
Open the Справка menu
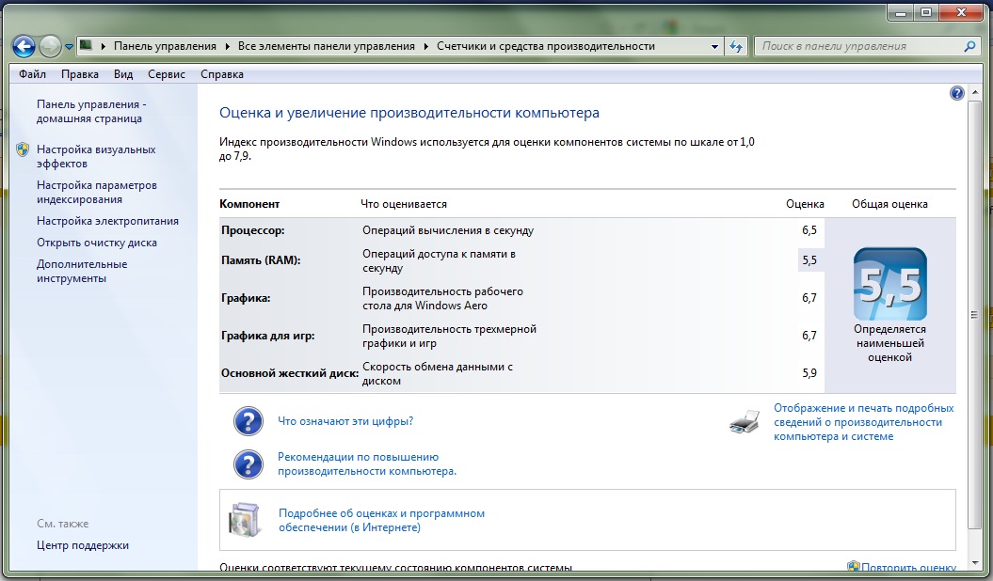(221, 74)
